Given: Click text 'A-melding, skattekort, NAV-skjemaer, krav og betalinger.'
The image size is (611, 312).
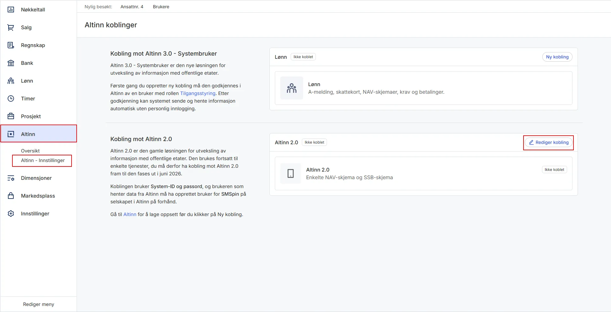Looking at the screenshot, I should coord(376,92).
